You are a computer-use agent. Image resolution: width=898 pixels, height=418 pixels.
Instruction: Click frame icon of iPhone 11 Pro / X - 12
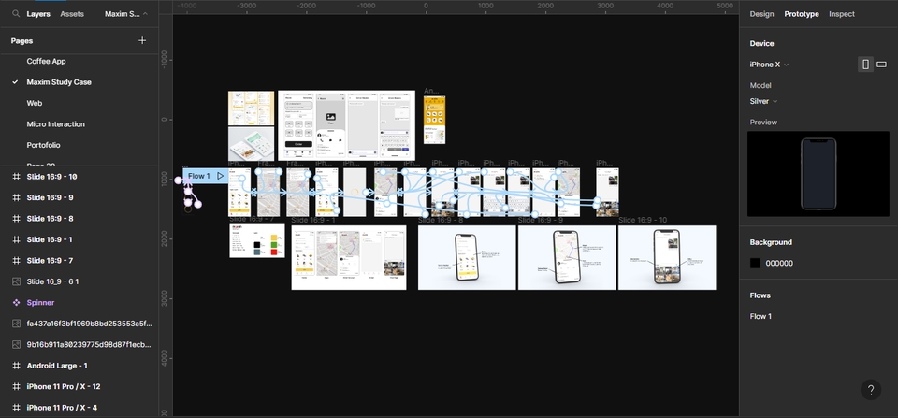pos(16,386)
